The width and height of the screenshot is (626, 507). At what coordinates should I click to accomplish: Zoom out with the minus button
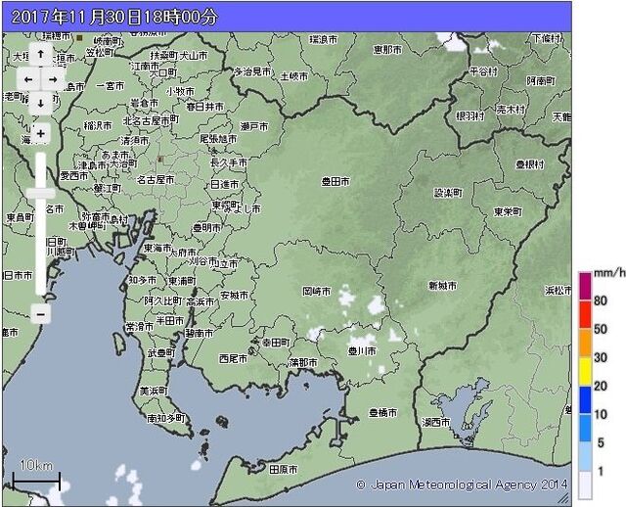pos(40,314)
